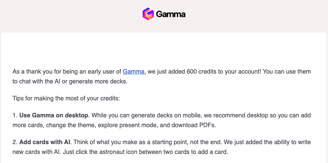Click the pink header banner beside the logo

click(x=251, y=15)
